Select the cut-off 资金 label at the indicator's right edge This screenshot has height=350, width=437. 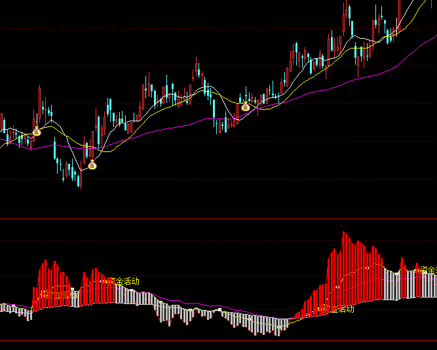(x=428, y=269)
